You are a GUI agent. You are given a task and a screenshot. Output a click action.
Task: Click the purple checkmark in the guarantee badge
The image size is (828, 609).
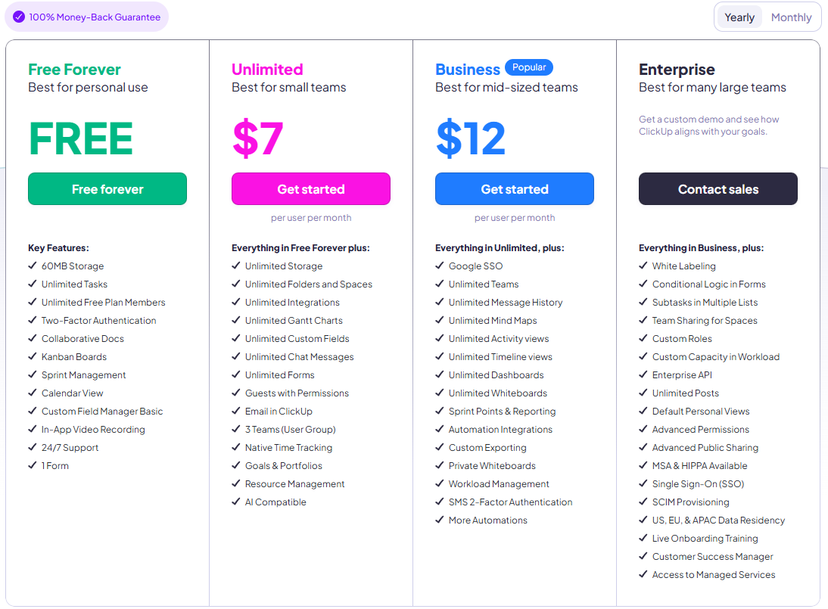coord(19,16)
